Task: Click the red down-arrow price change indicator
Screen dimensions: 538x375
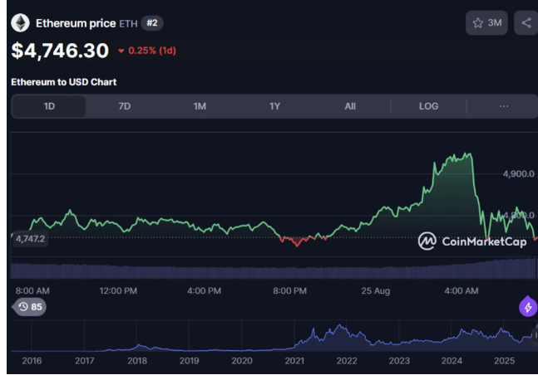Action: [121, 51]
